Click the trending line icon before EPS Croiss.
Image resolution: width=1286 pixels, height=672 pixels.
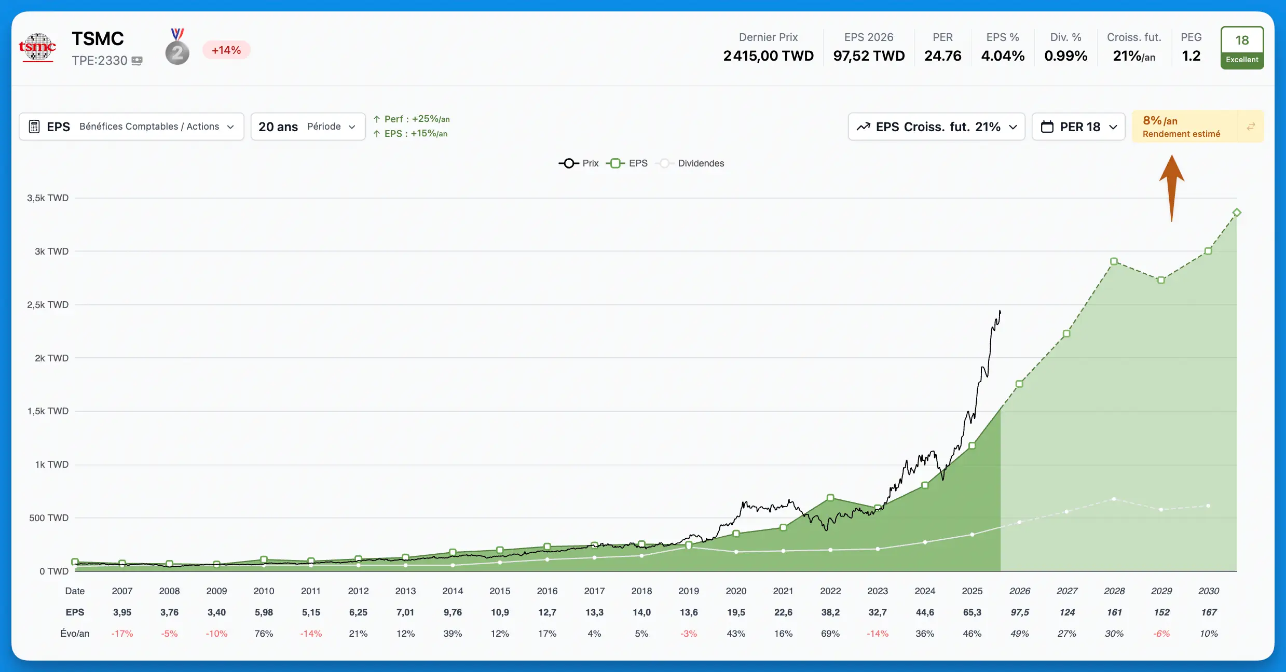(x=864, y=127)
